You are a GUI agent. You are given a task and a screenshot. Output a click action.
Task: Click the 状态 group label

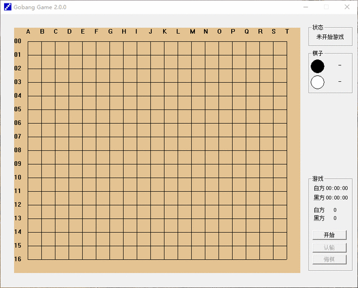tap(318, 28)
